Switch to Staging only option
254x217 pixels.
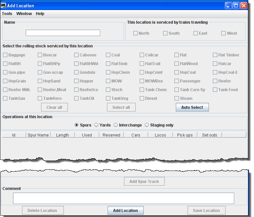click(x=147, y=125)
